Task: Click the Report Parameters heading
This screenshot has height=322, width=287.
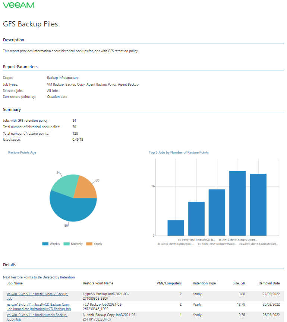Action: click(x=20, y=67)
